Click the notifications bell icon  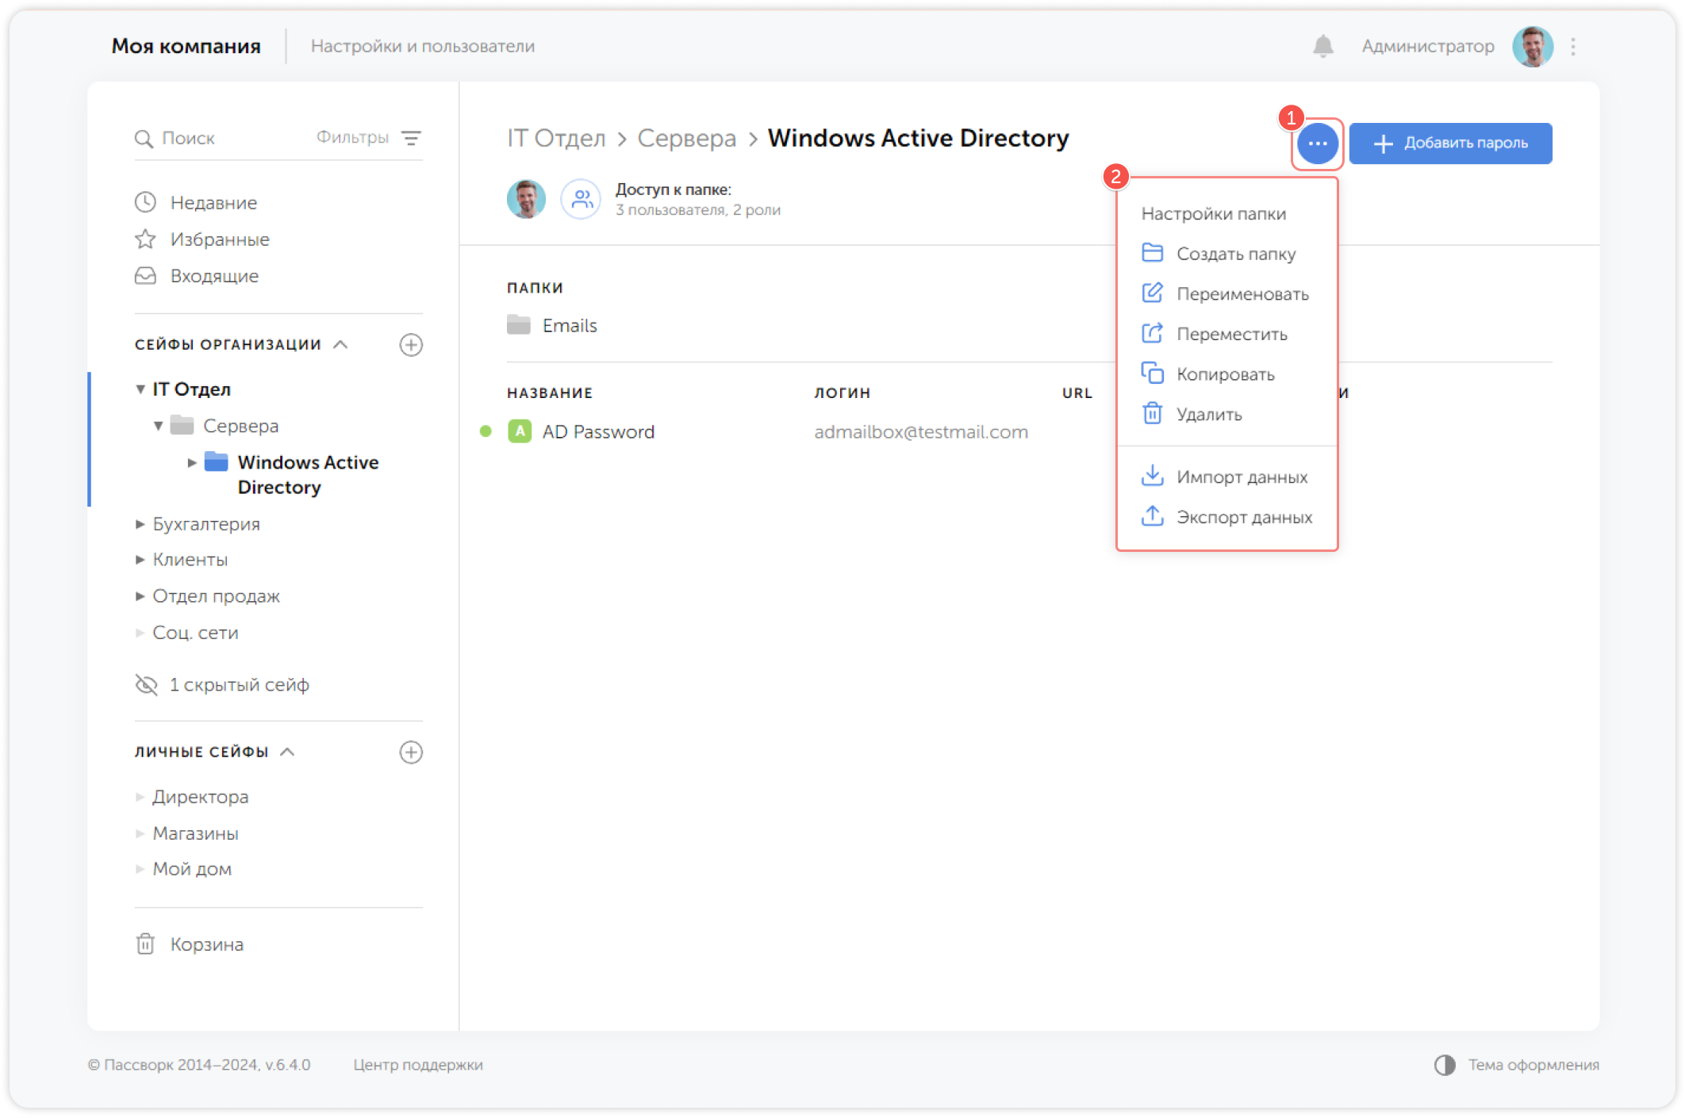[x=1322, y=47]
